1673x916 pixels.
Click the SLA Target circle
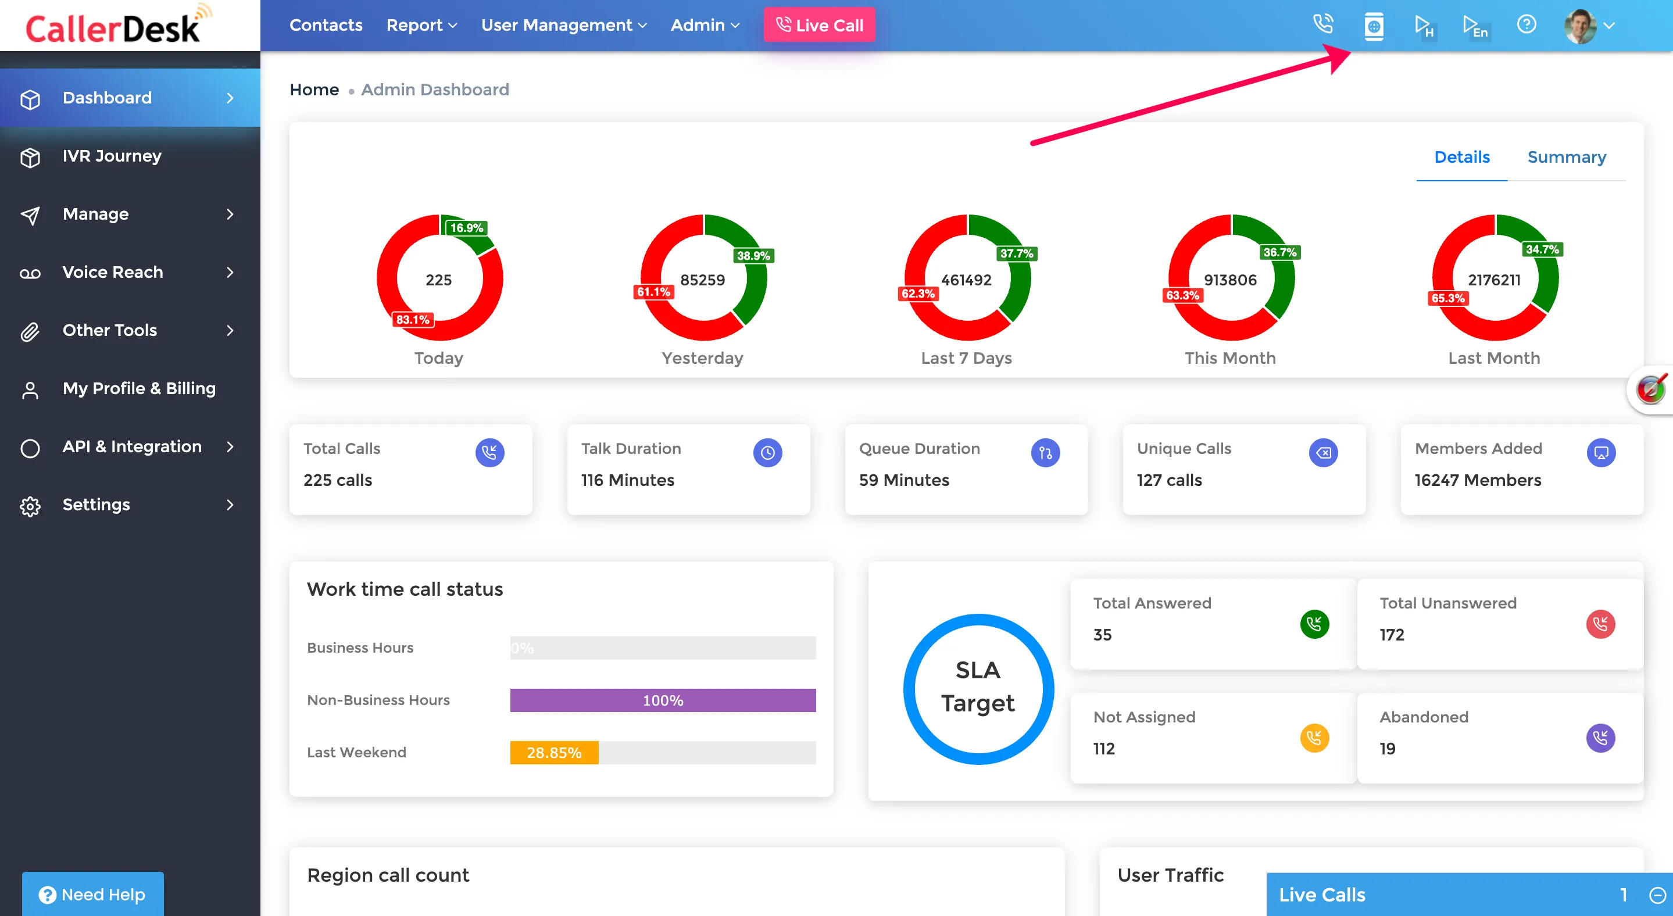978,688
